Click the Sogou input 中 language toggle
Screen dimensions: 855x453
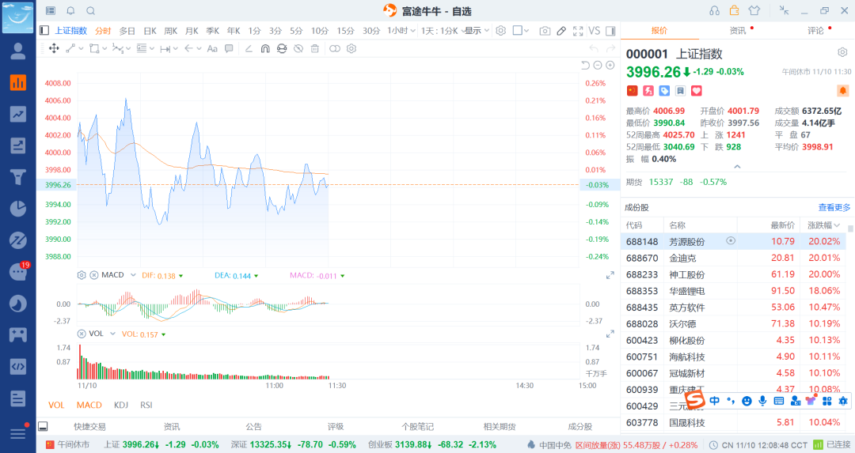click(714, 402)
